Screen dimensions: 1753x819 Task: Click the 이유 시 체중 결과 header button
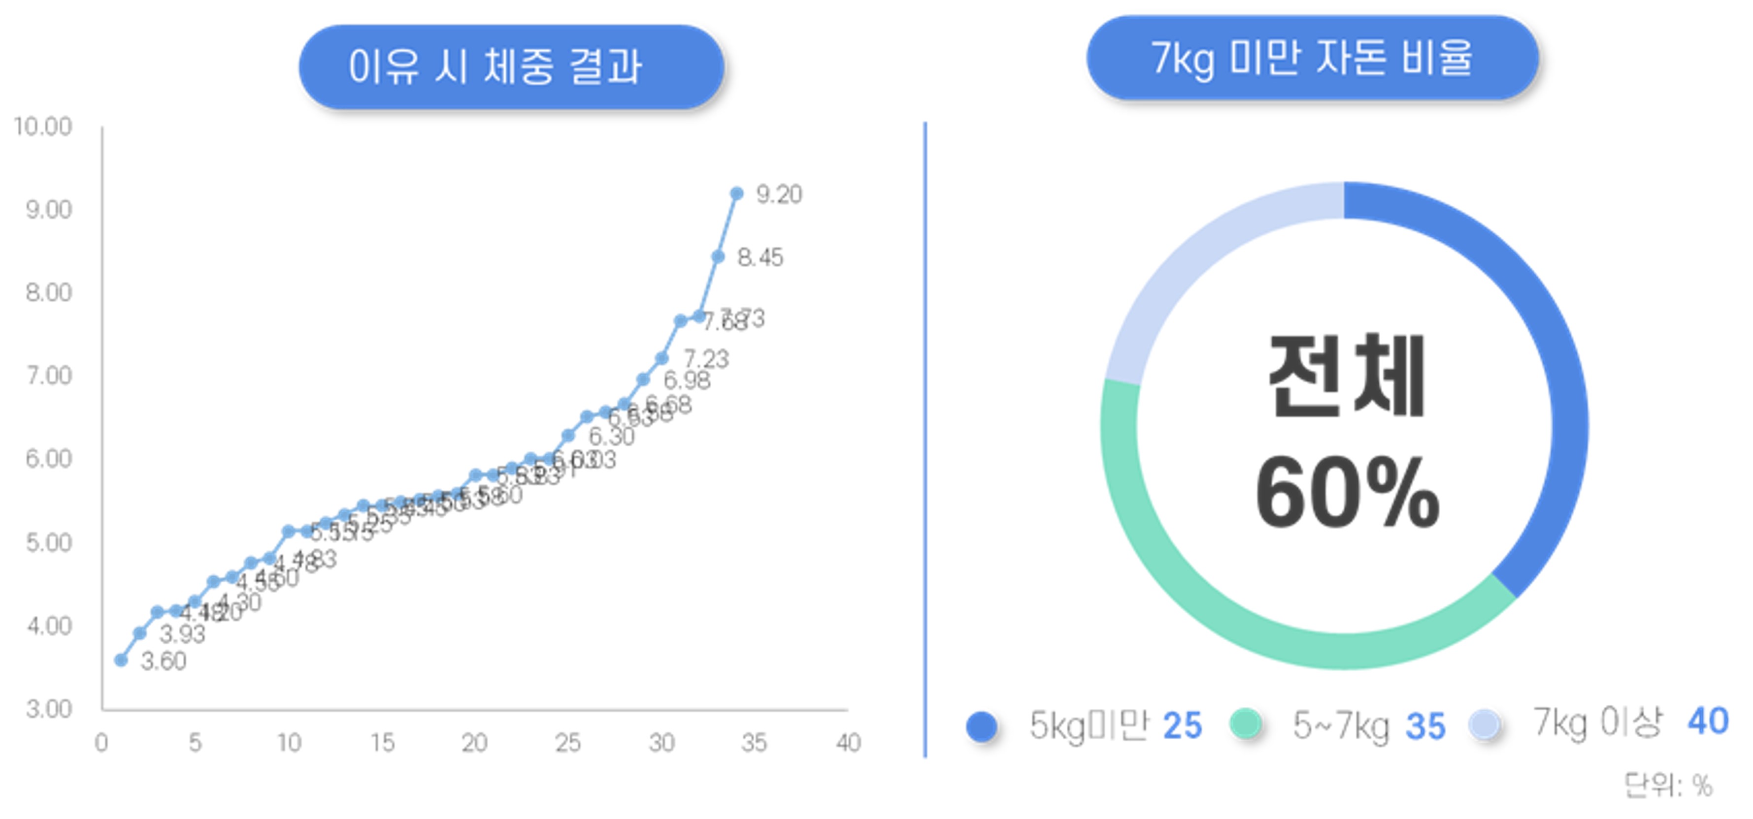coord(511,66)
